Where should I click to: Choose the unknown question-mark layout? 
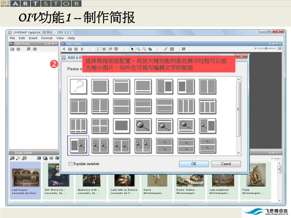pos(78,86)
